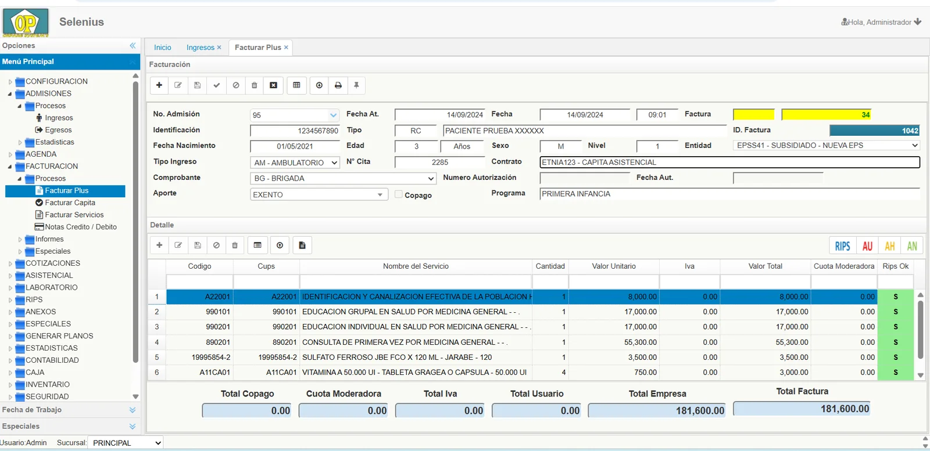The width and height of the screenshot is (930, 451).
Task: Open the Aporte EXENTO dropdown
Action: [319, 194]
